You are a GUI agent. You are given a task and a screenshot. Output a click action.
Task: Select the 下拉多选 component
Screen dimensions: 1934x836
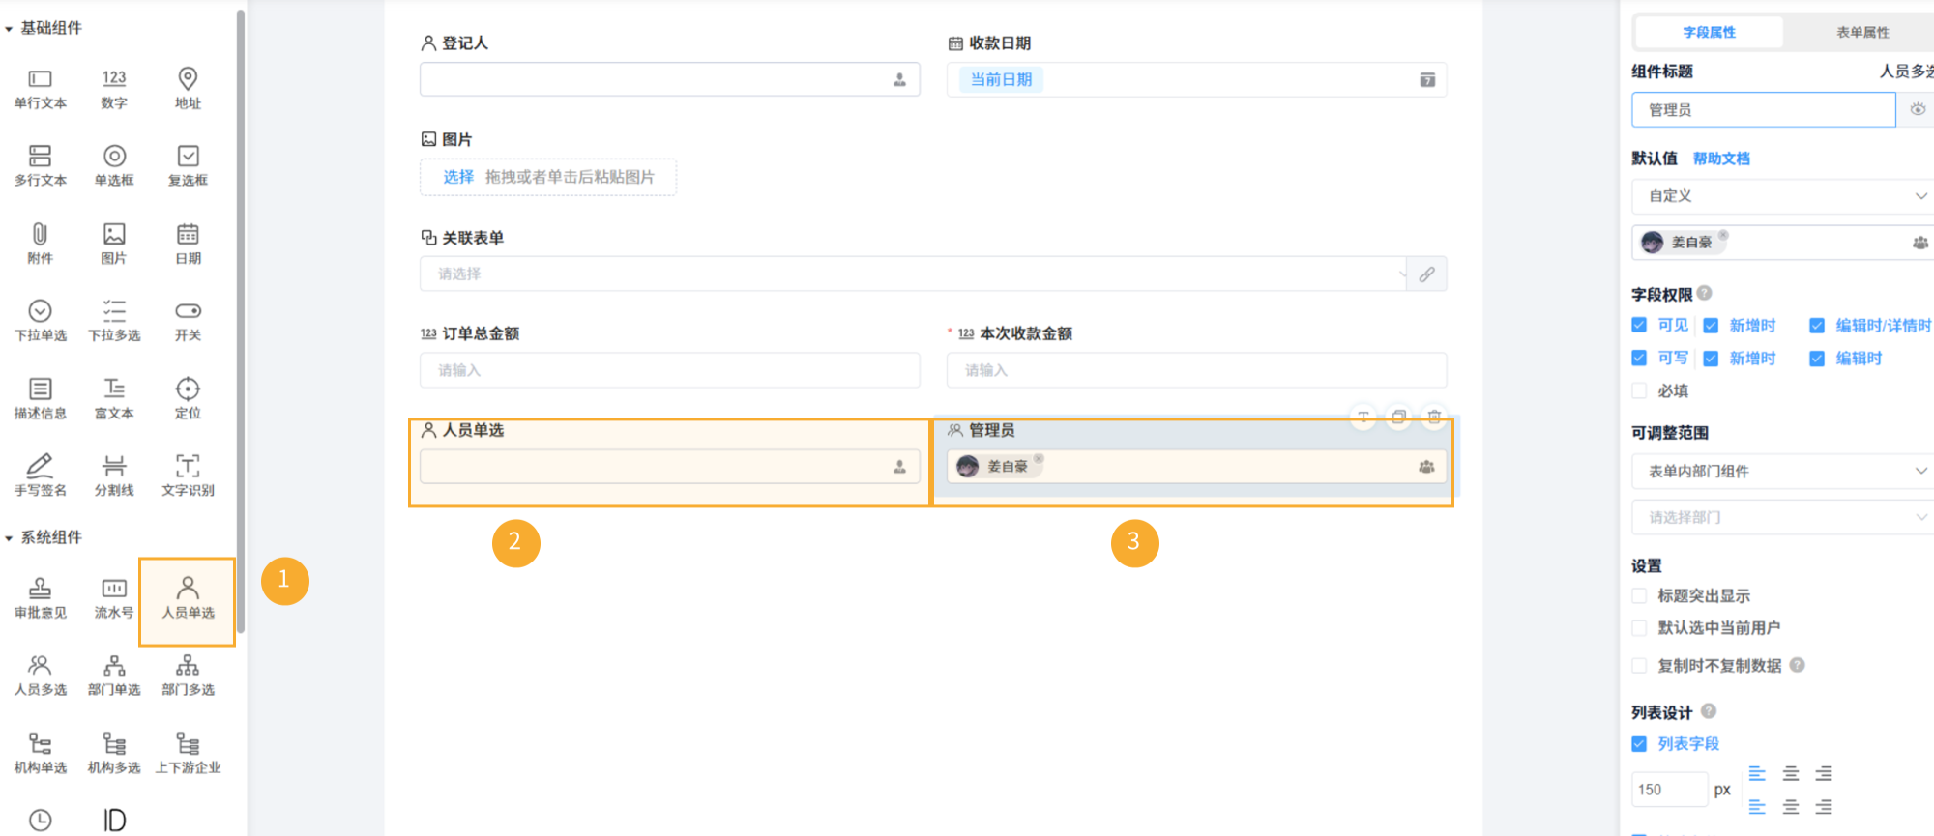point(114,322)
